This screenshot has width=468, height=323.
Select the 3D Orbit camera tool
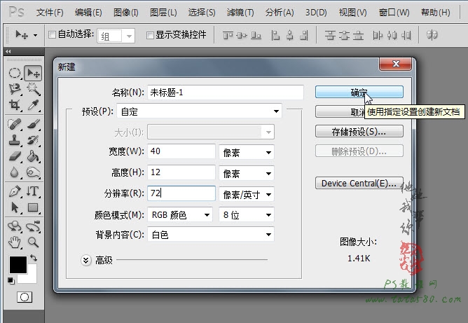point(33,226)
